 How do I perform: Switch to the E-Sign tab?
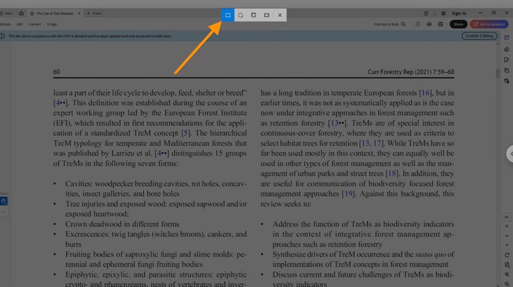[52, 24]
